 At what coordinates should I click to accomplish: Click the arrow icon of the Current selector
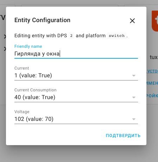pos(134,76)
